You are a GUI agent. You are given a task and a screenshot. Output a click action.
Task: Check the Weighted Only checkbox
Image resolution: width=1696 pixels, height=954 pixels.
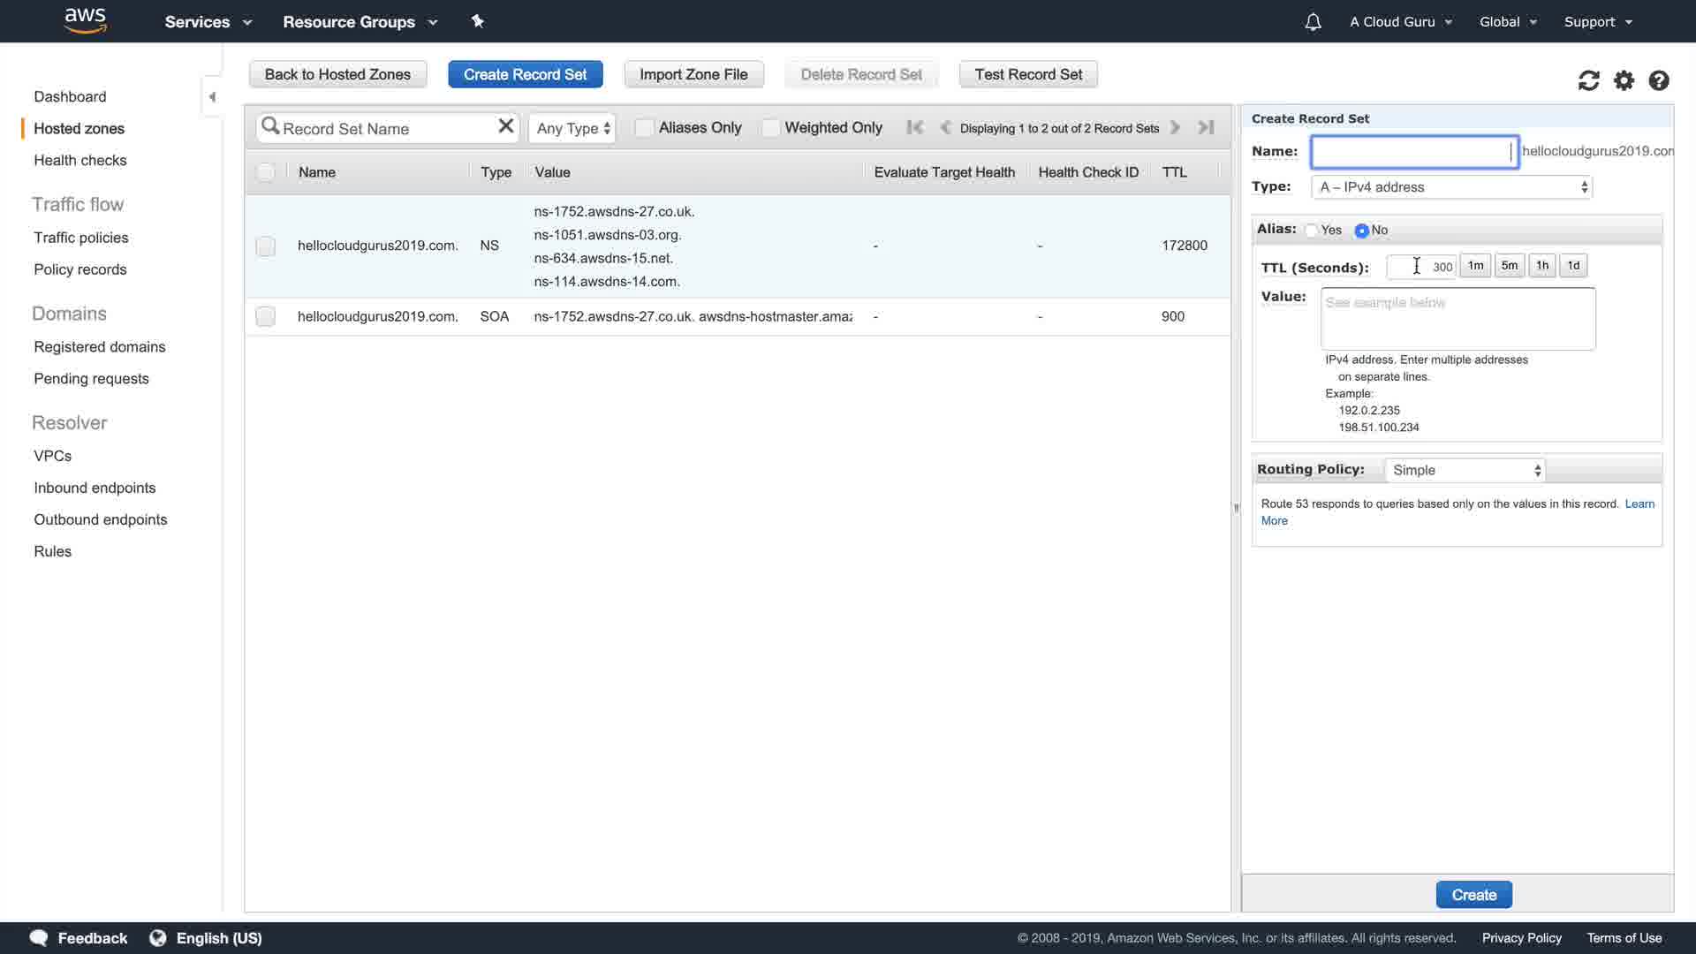coord(770,128)
